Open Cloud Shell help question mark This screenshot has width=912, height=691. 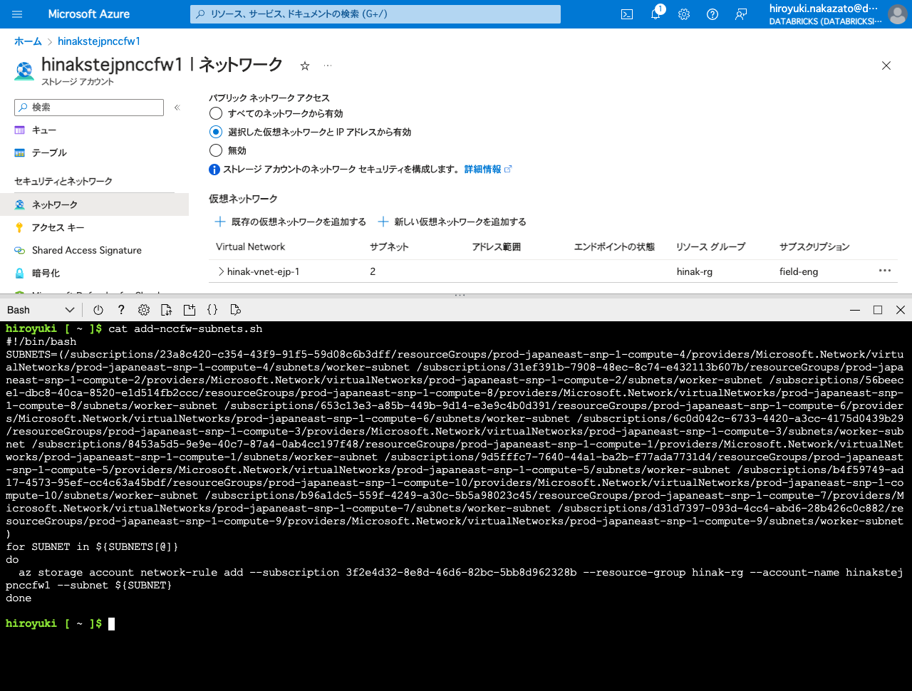point(121,310)
